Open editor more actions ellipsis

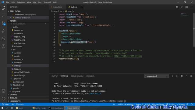pyautogui.click(x=191, y=7)
